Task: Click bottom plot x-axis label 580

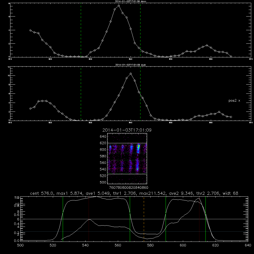Action: click(x=150, y=245)
